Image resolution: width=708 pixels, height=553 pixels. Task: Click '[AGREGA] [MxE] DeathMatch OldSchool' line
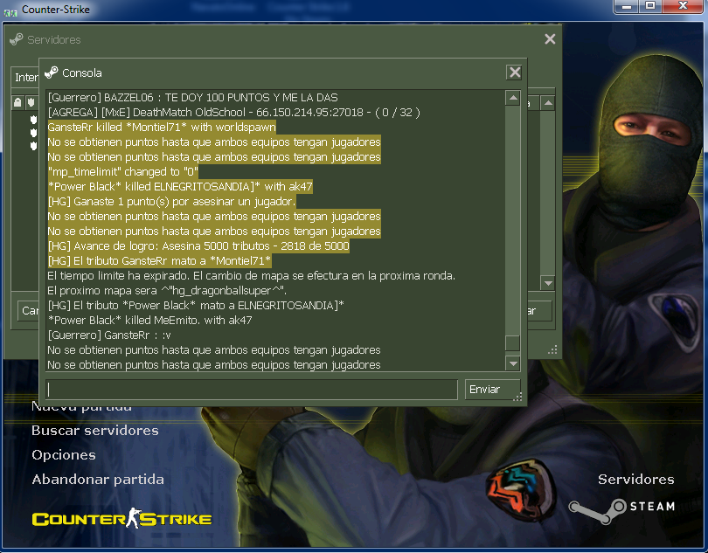(x=234, y=113)
